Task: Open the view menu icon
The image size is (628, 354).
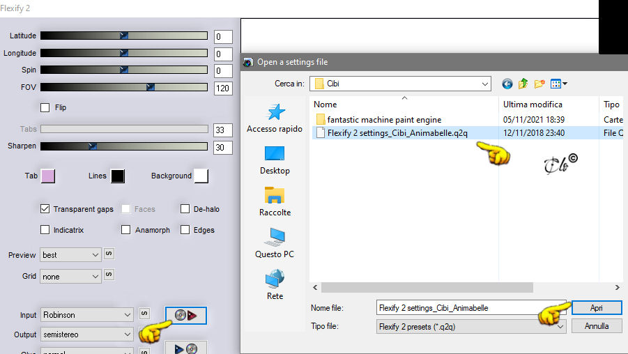Action: [x=559, y=84]
